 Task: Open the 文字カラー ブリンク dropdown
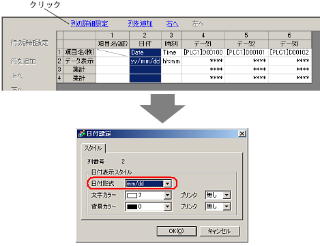click(227, 195)
